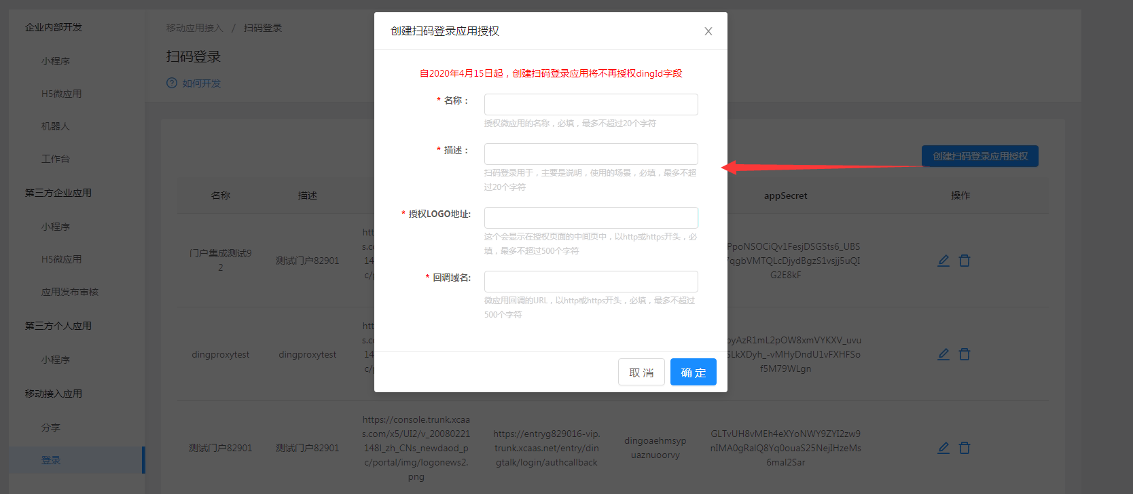
Task: Edit the dingproxytest row
Action: pyautogui.click(x=943, y=354)
